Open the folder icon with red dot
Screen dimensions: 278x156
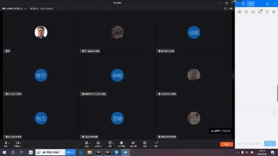pyautogui.click(x=260, y=12)
